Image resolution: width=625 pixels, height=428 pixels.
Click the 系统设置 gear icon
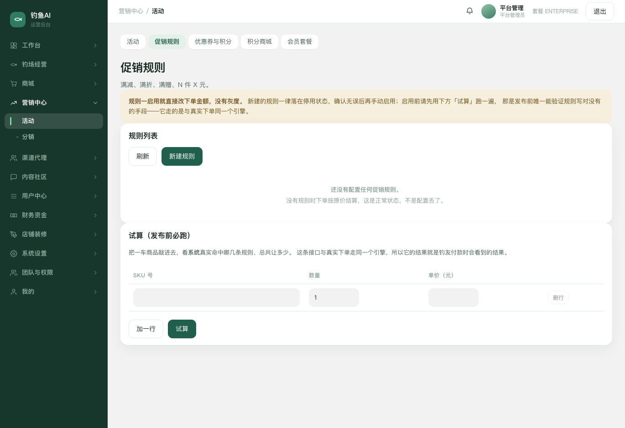point(14,254)
